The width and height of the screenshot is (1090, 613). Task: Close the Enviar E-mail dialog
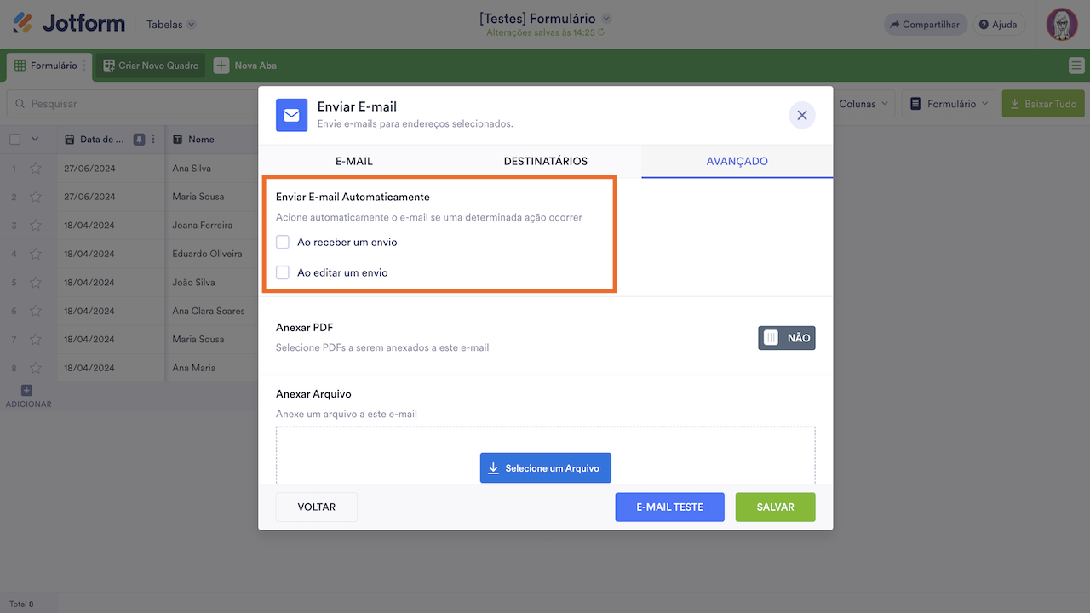point(802,115)
